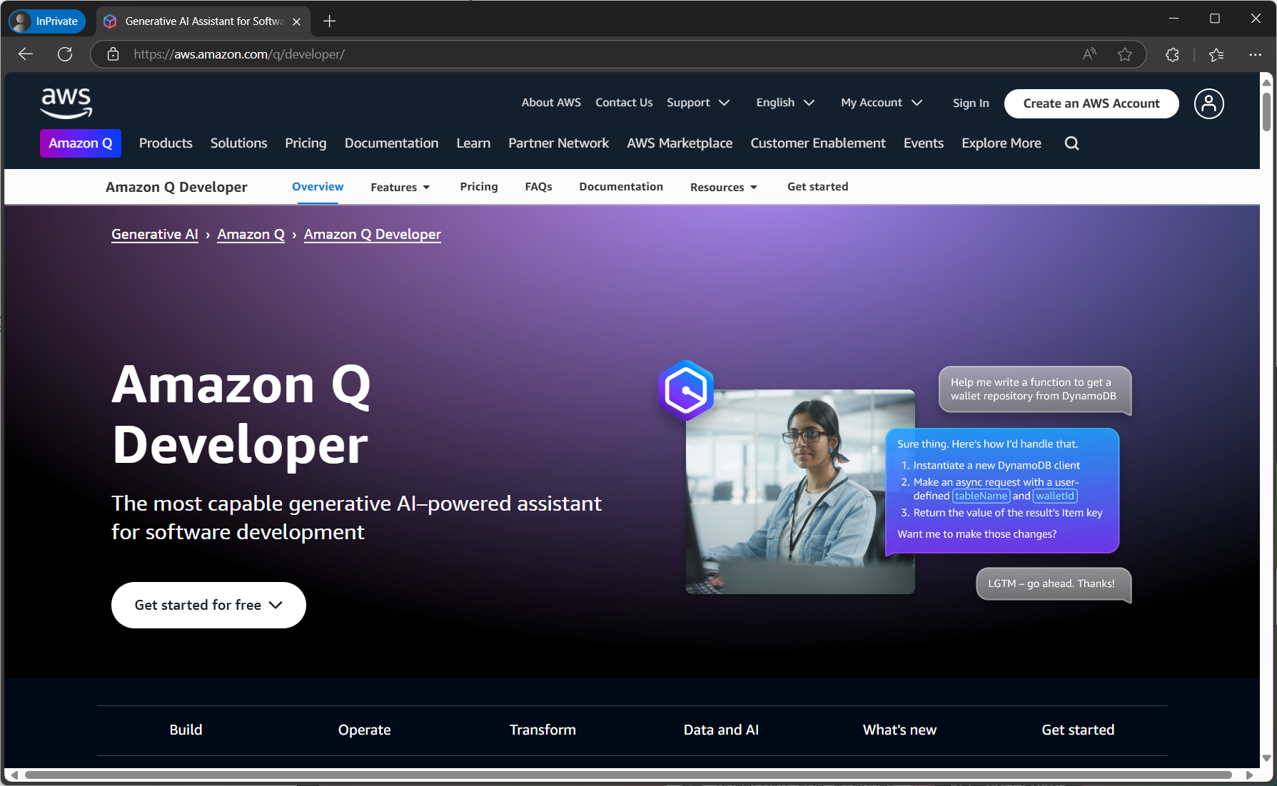
Task: Open the Customer Enablement menu
Action: click(818, 143)
